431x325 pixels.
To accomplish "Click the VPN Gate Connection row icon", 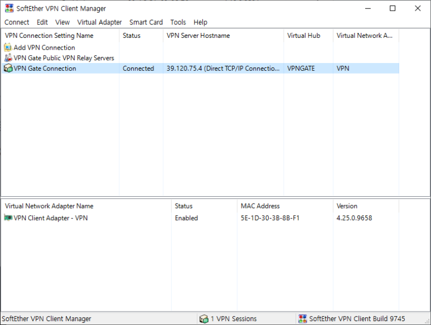I will 8,68.
